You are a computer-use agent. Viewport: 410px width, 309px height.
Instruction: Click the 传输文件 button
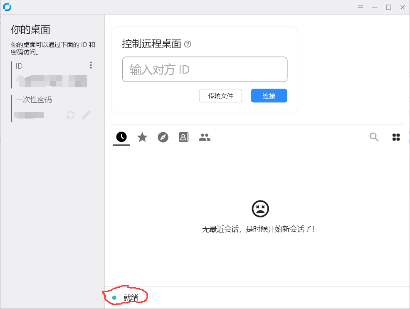220,96
